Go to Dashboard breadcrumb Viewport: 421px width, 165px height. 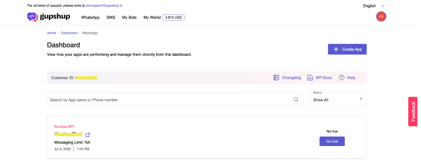[x=69, y=33]
